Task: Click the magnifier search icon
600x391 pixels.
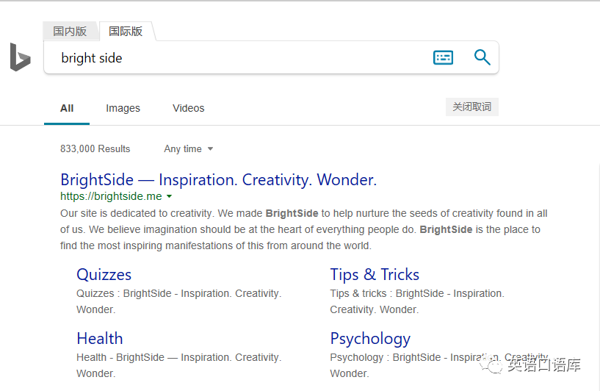Action: coord(482,57)
